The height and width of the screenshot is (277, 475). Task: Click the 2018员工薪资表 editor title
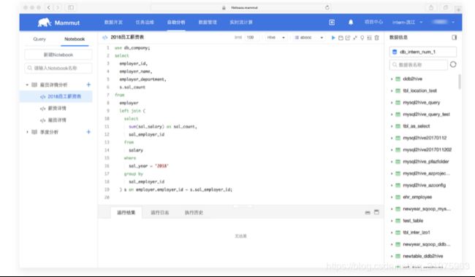127,37
